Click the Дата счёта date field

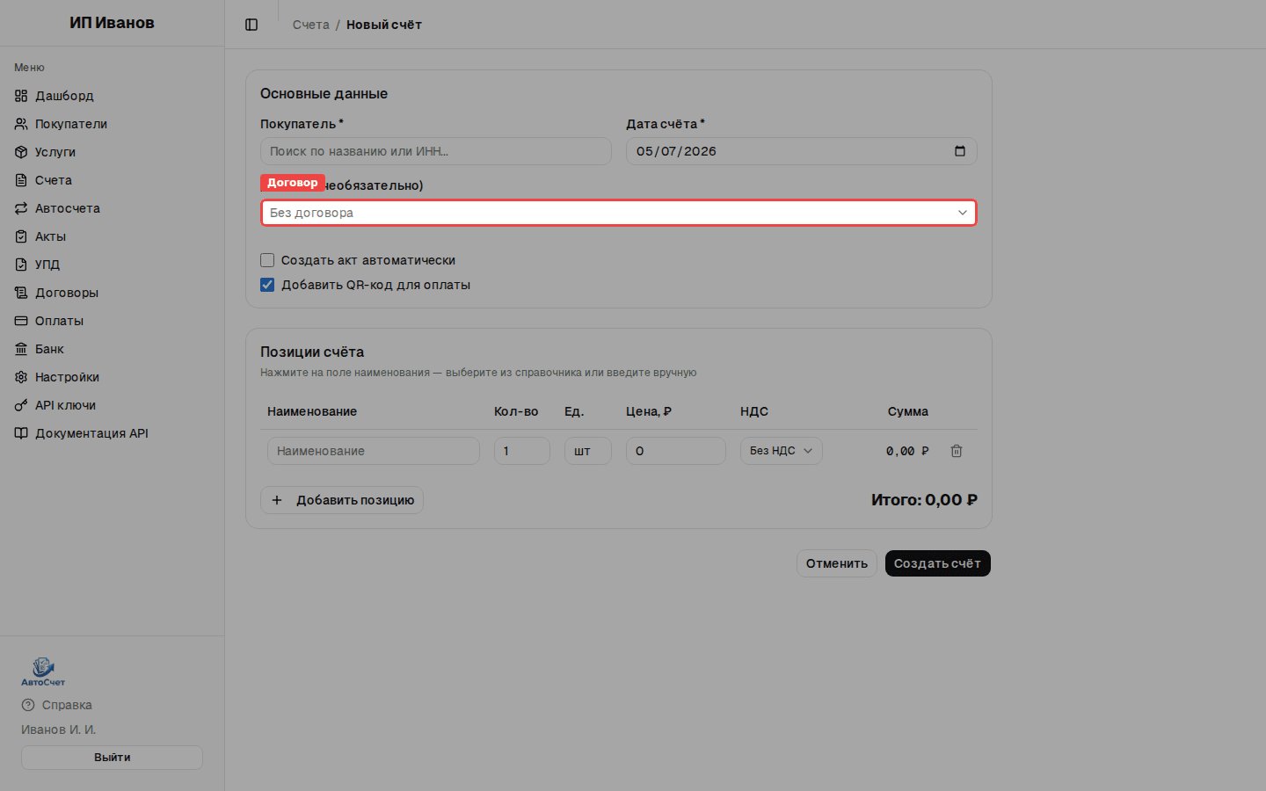[802, 151]
